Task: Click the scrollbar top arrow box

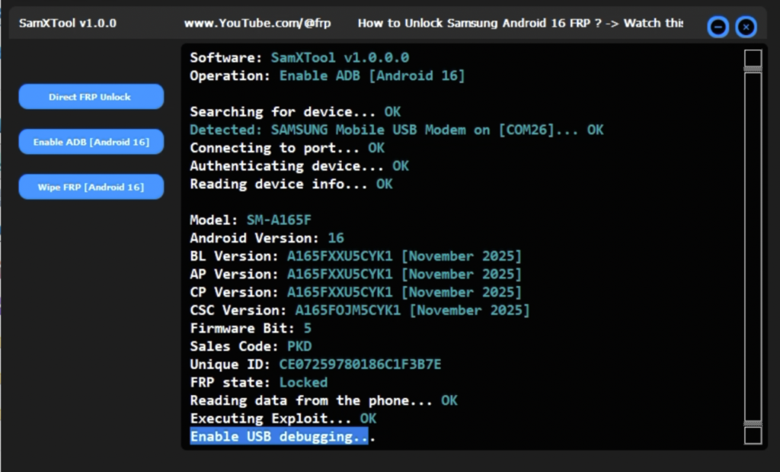Action: coord(753,56)
